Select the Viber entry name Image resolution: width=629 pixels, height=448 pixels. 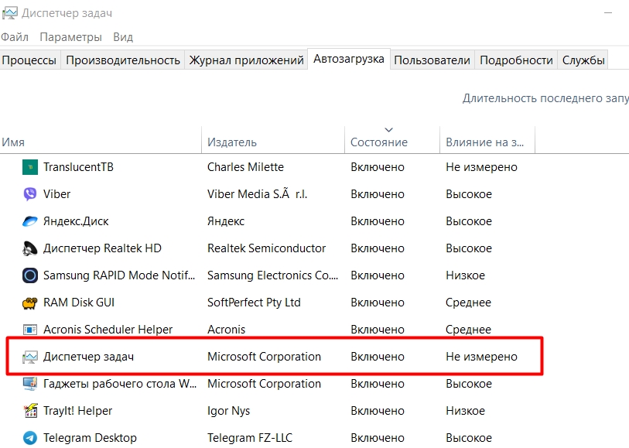click(56, 194)
